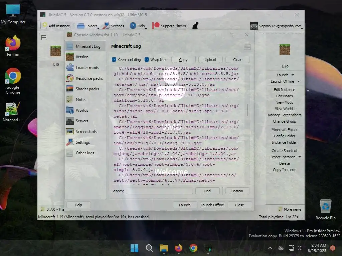This screenshot has width=342, height=256.
Task: Click the Servers icon in sidebar
Action: [69, 121]
